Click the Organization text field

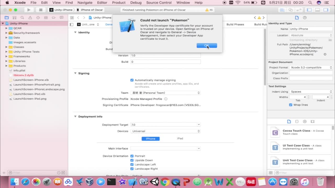pyautogui.click(x=311, y=73)
